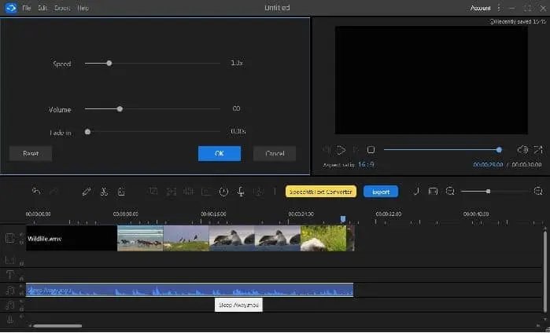Screen dimensions: 550x333
Task: Select the Sleep Away audio clip
Action: pos(190,290)
